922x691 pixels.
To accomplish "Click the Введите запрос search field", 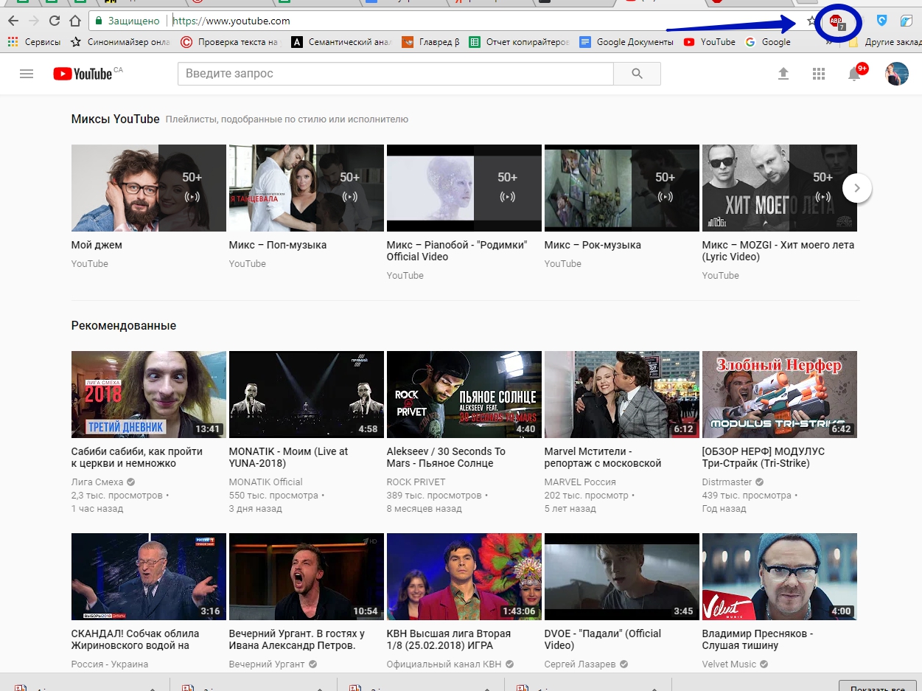I will (x=395, y=74).
